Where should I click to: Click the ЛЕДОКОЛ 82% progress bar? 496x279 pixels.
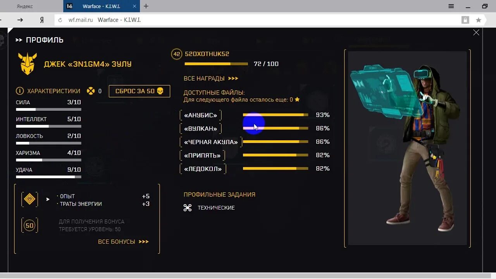(276, 169)
